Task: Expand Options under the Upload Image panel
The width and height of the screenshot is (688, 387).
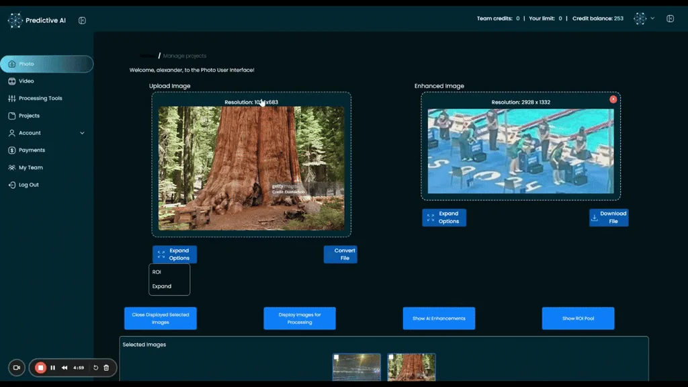Action: (x=175, y=254)
